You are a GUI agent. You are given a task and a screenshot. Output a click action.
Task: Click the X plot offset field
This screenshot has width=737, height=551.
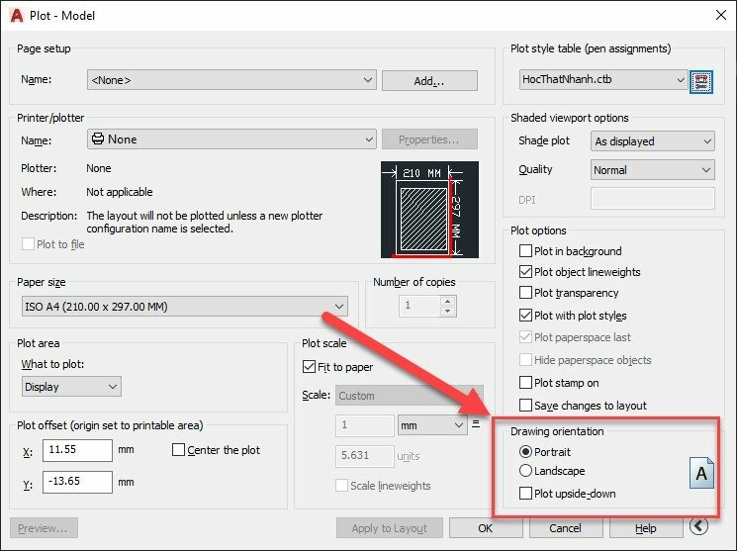click(x=76, y=451)
